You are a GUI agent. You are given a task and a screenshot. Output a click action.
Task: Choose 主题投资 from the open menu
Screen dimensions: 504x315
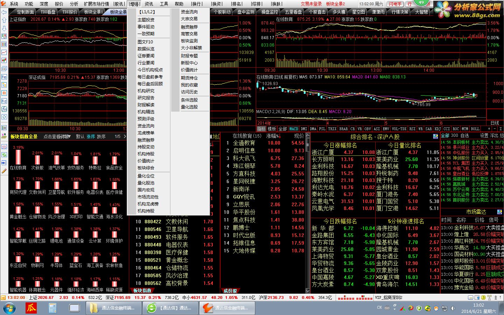tap(146, 20)
